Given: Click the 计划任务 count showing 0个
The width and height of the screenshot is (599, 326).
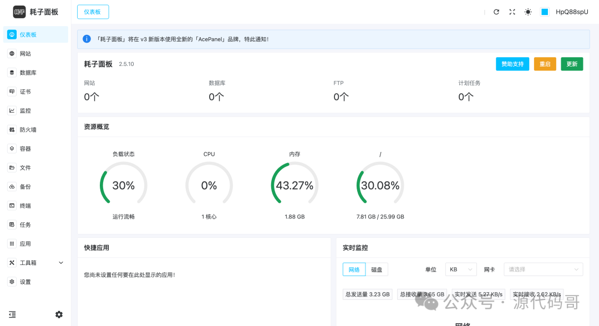Looking at the screenshot, I should (x=466, y=97).
